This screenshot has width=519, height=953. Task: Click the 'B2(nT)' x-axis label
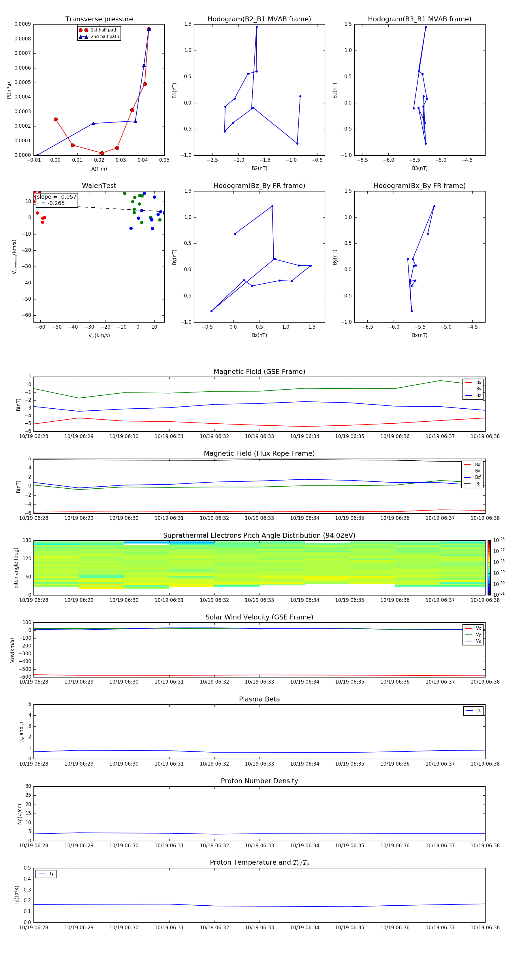(259, 168)
